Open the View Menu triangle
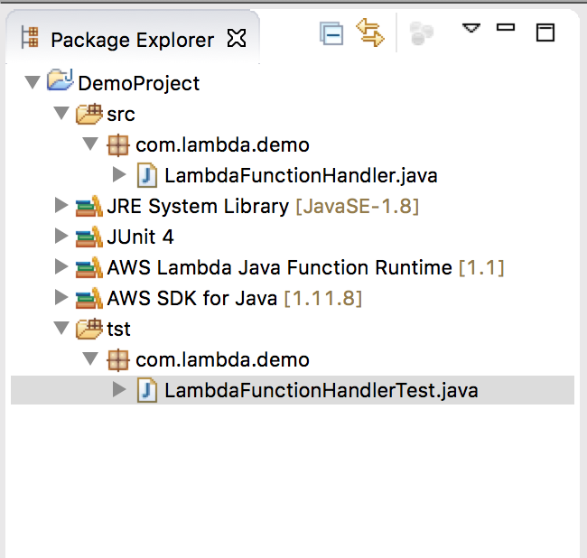 point(471,28)
